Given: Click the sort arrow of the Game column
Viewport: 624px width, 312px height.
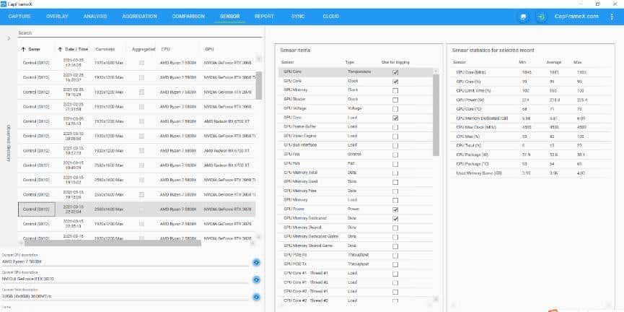Looking at the screenshot, I should tap(22, 49).
